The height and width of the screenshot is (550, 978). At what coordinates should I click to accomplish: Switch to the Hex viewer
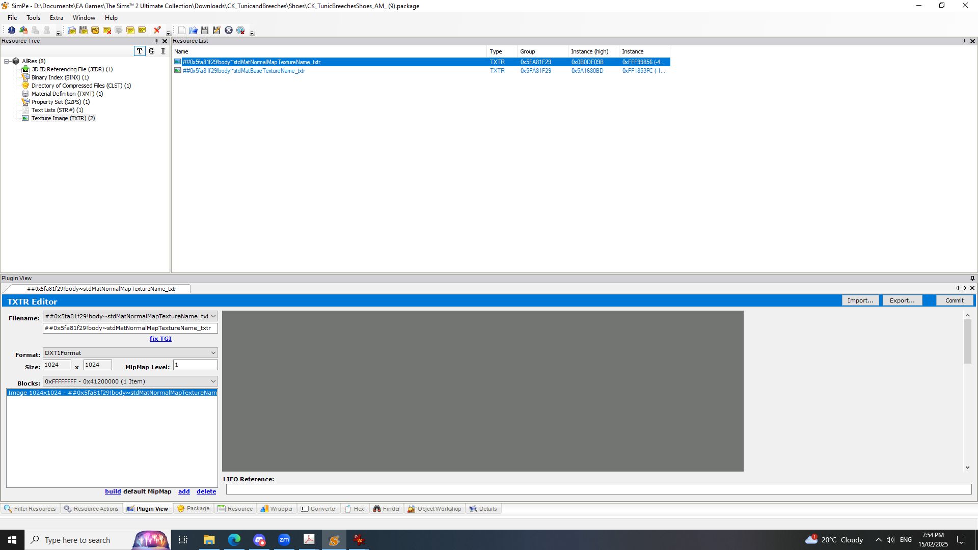(x=355, y=508)
